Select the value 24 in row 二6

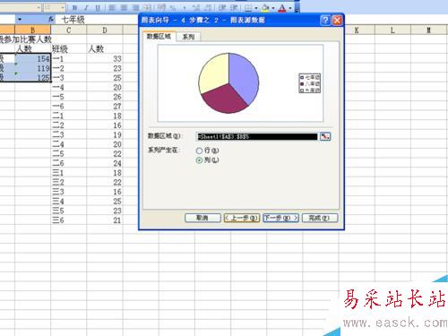pyautogui.click(x=105, y=163)
